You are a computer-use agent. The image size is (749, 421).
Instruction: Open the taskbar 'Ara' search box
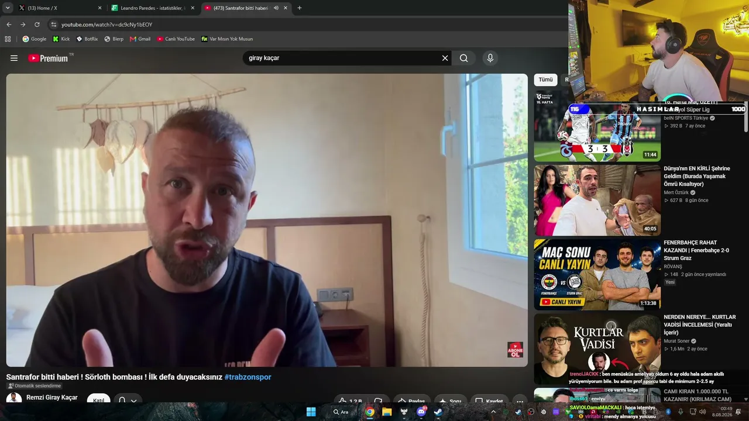[342, 412]
